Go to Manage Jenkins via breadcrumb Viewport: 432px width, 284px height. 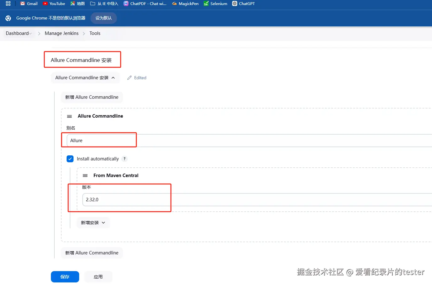pyautogui.click(x=62, y=33)
